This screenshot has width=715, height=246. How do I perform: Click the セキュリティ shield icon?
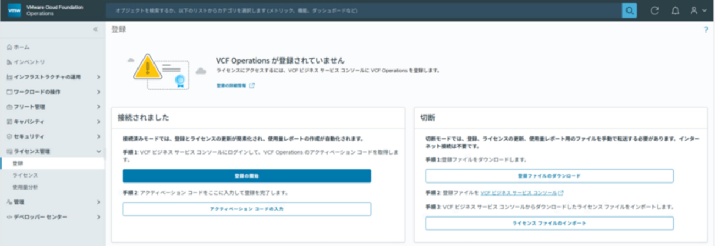9,136
